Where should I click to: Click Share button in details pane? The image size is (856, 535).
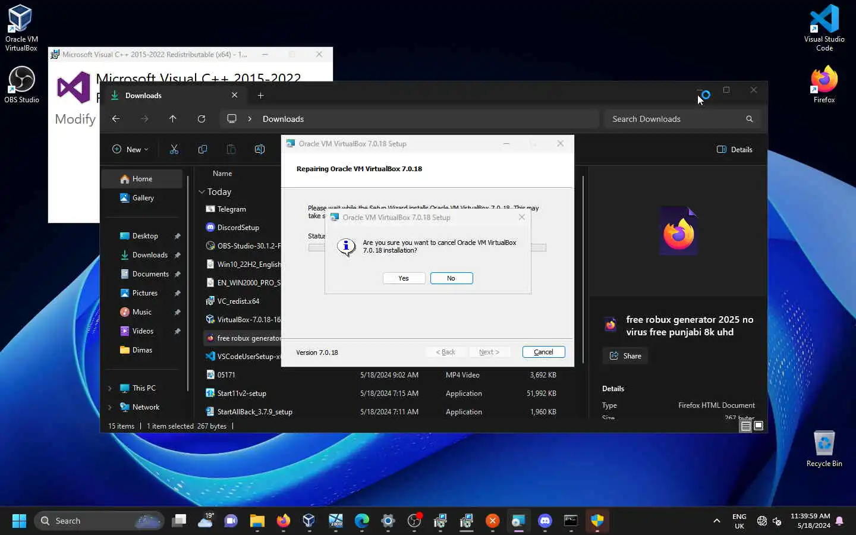tap(625, 356)
